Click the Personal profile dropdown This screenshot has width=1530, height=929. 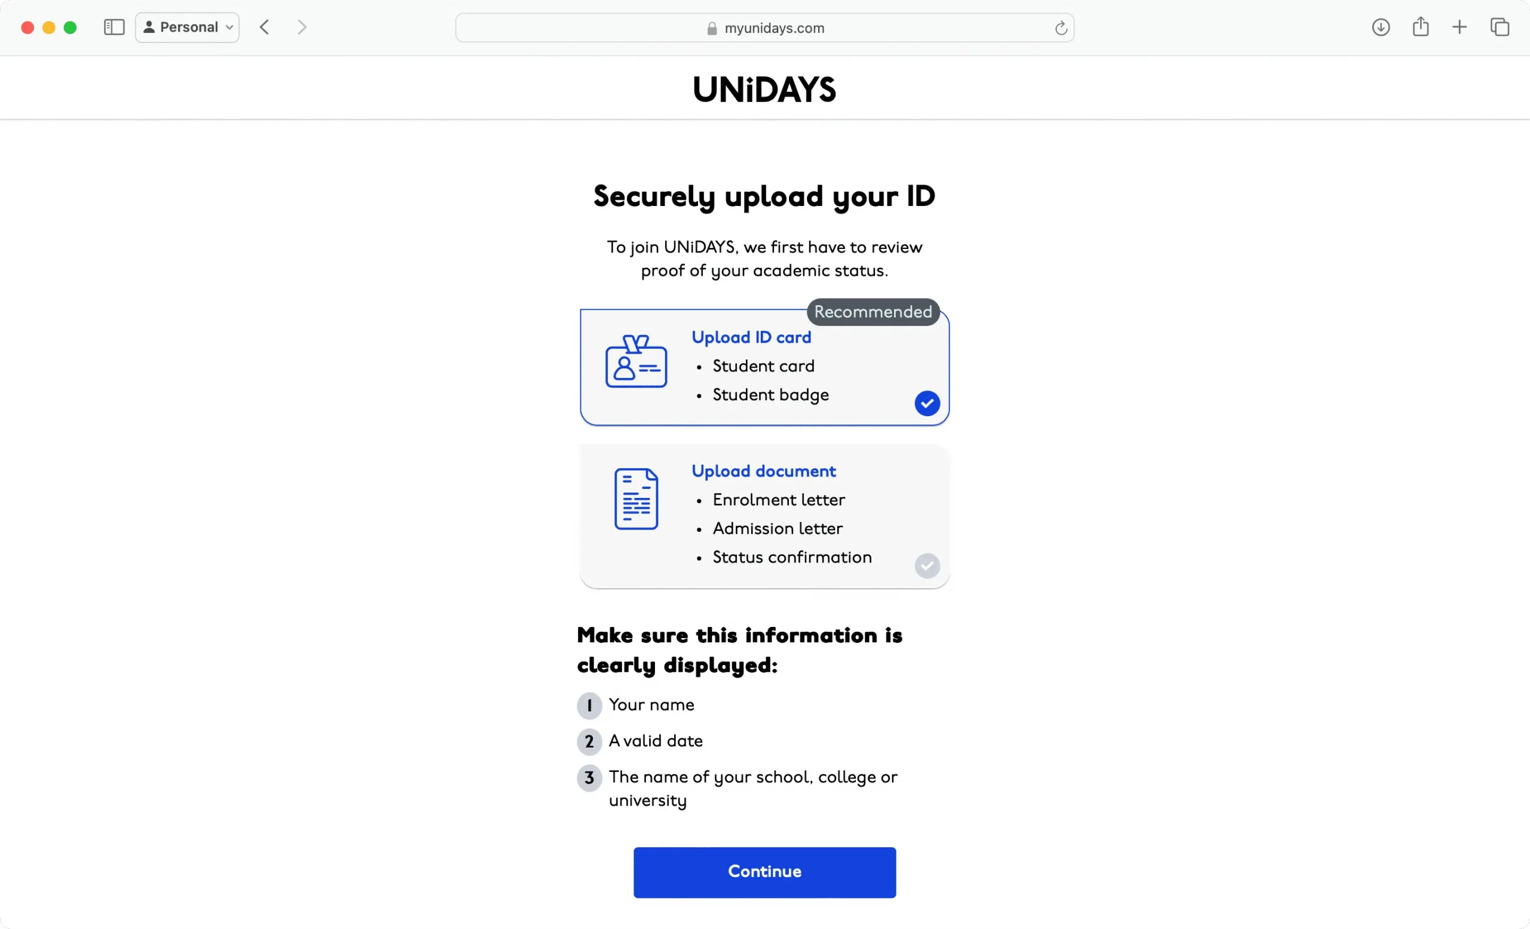click(x=187, y=26)
